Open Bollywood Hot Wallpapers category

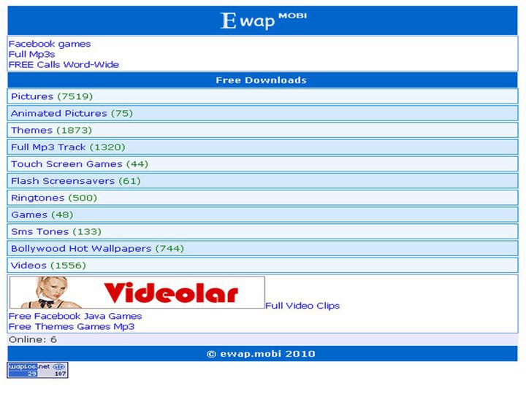[263, 248]
